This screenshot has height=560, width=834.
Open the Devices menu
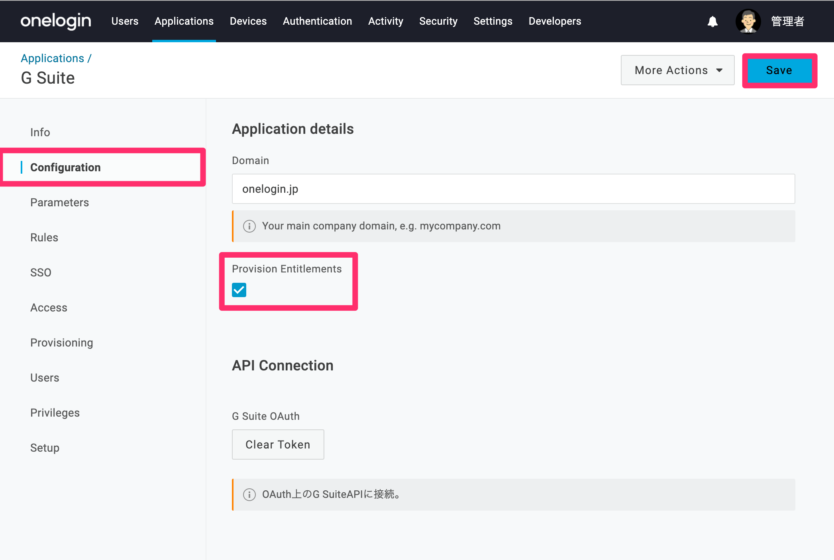pos(248,21)
